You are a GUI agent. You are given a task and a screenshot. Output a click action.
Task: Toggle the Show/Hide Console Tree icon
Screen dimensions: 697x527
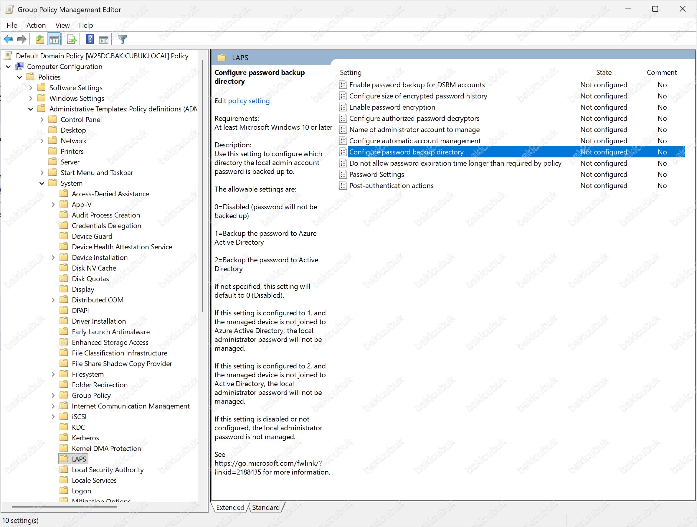point(54,39)
